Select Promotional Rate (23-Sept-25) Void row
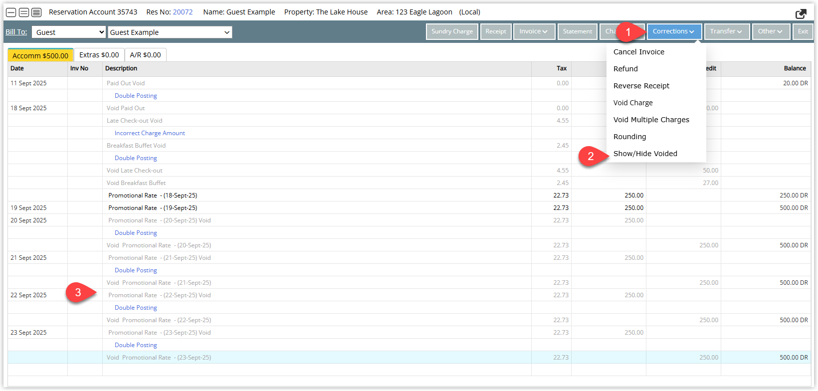This screenshot has height=391, width=818. coord(409,333)
